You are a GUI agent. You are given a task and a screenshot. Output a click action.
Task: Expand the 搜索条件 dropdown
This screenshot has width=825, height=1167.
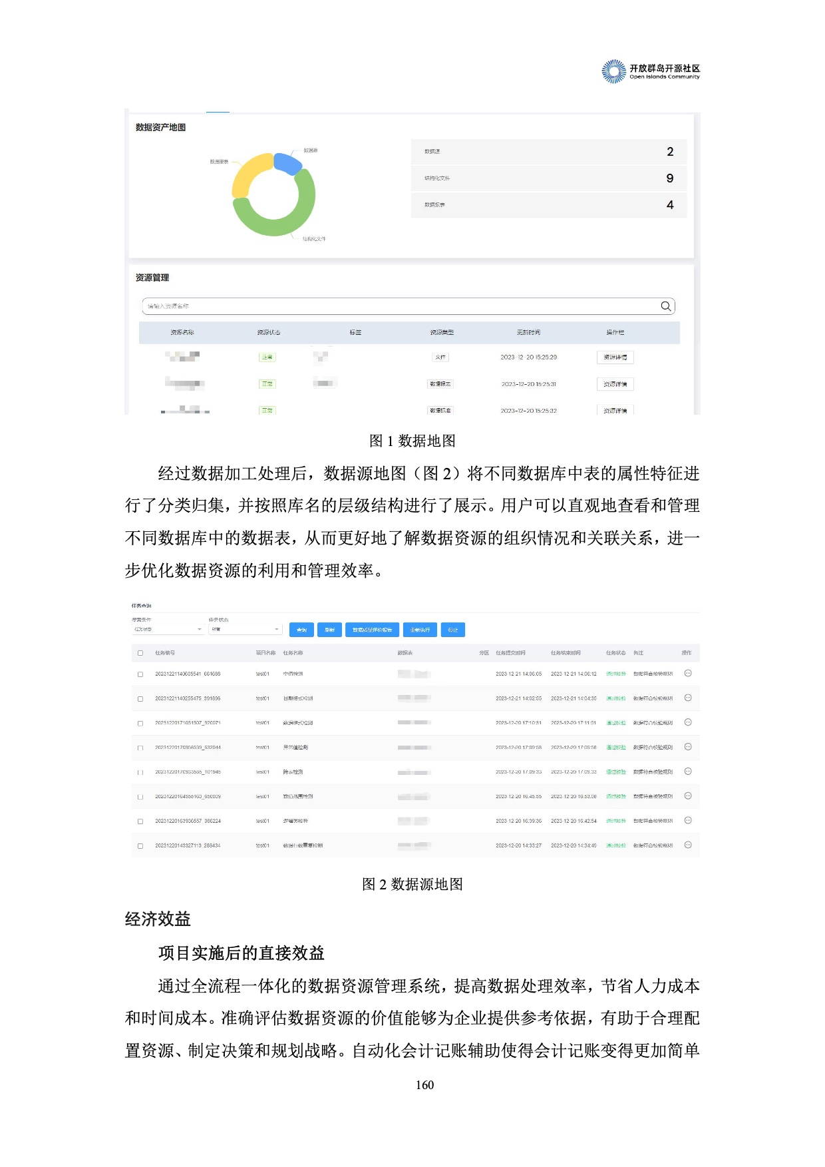coord(167,630)
